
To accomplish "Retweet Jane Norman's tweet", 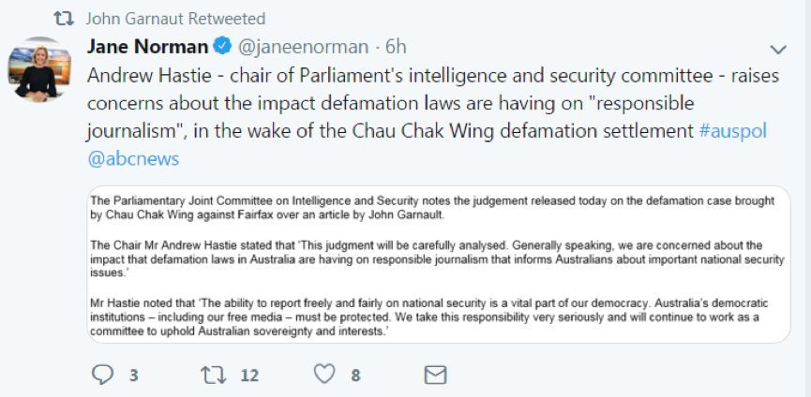I will click(214, 375).
